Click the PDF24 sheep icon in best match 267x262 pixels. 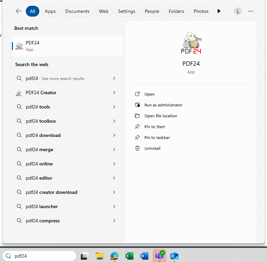19,46
